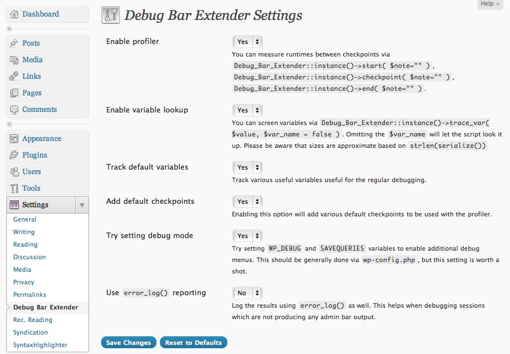Click the Links chain icon
The width and height of the screenshot is (510, 354).
pyautogui.click(x=14, y=77)
